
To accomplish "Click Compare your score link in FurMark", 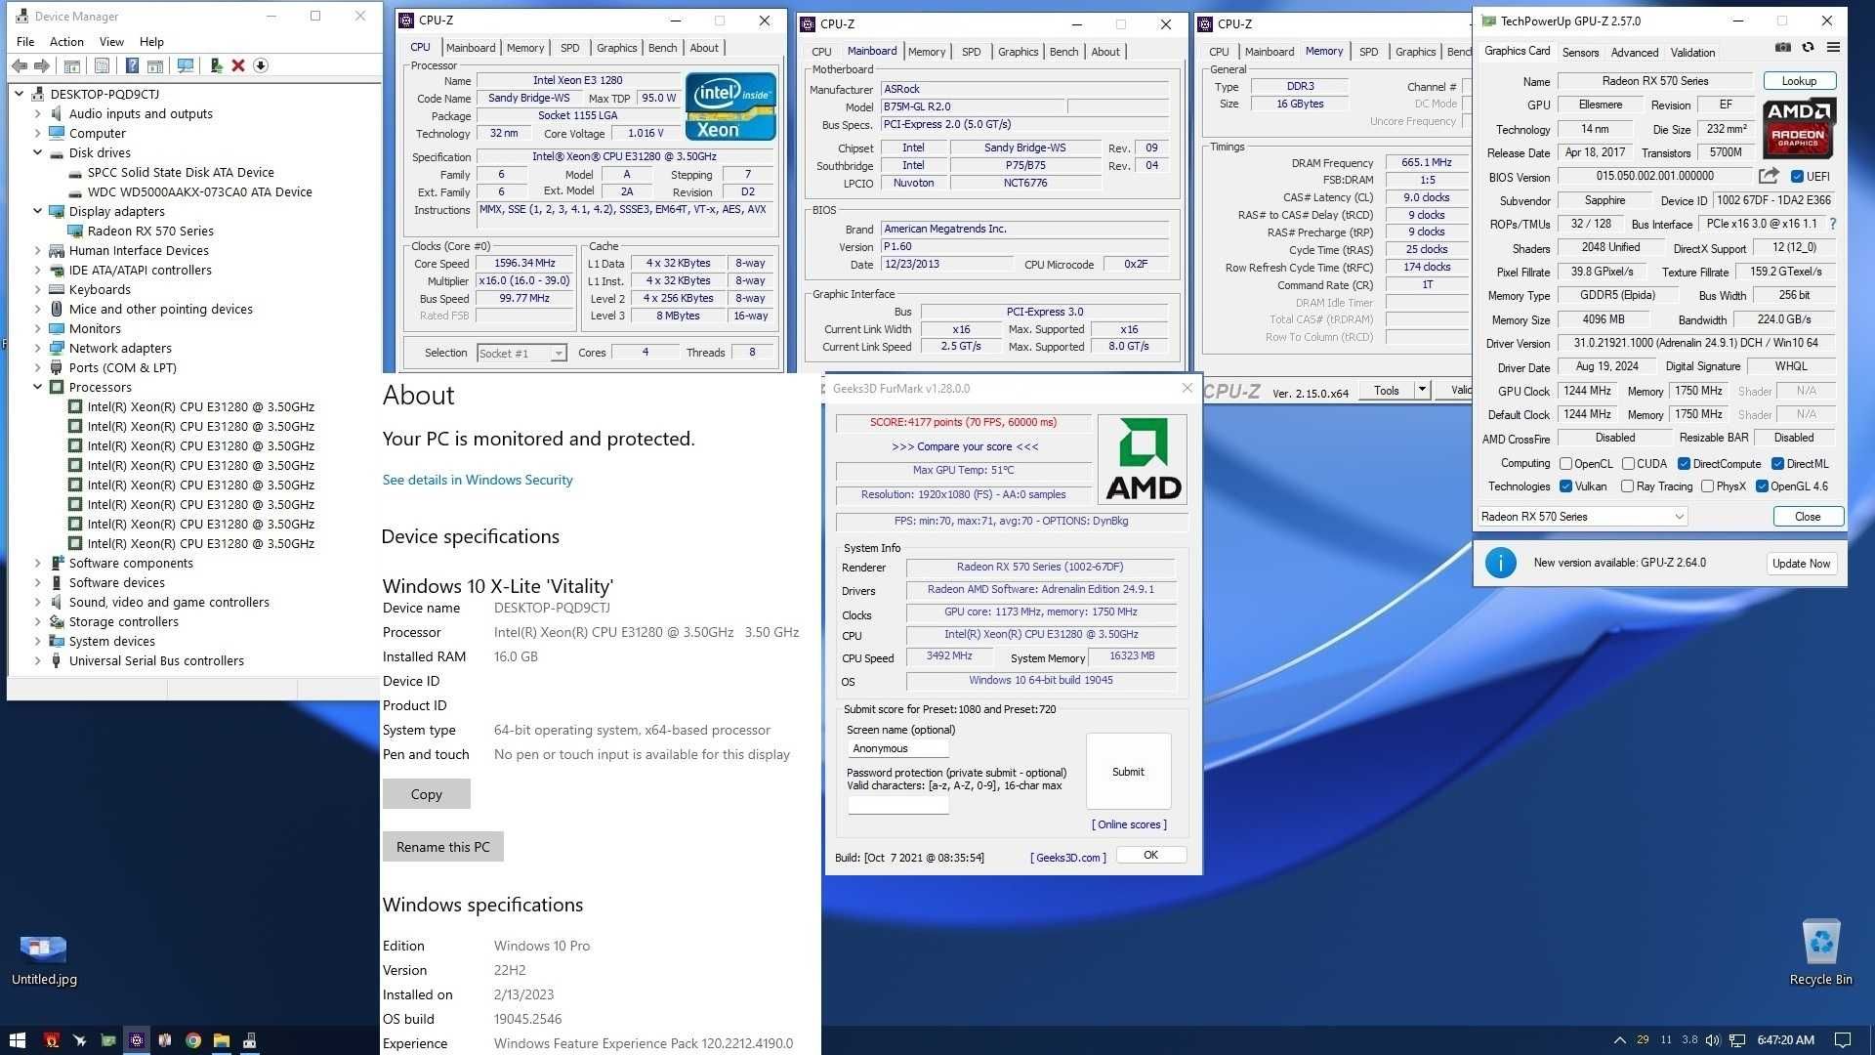I will (x=964, y=446).
